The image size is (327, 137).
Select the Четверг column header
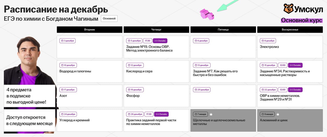click(x=156, y=30)
